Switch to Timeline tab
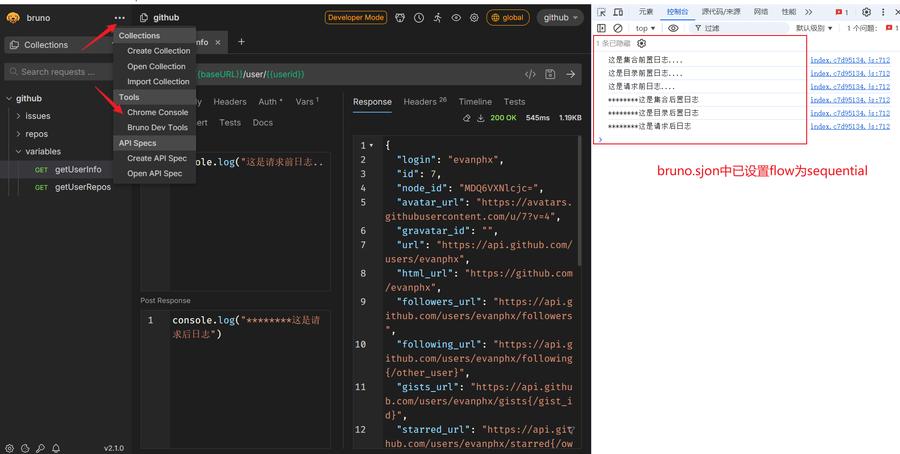900x454 pixels. [475, 102]
